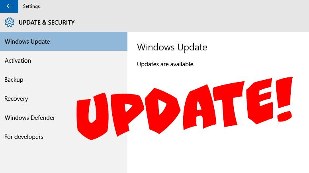Click the 'Updates are available.' status text
The image size is (309, 173).
[x=166, y=64]
